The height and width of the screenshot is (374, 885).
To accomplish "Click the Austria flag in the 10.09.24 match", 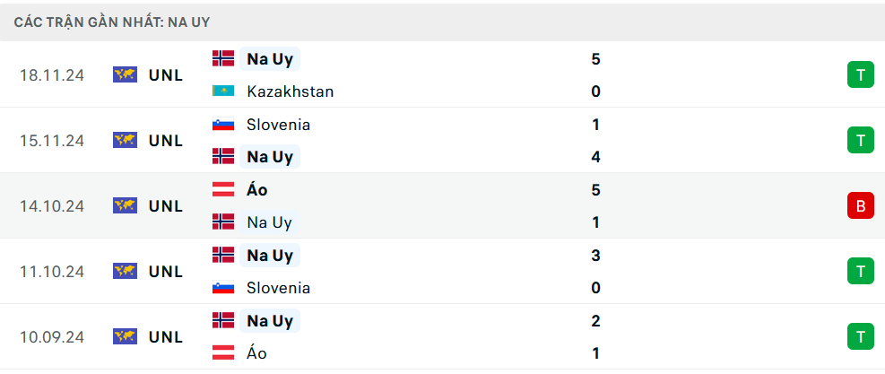I will (x=223, y=353).
